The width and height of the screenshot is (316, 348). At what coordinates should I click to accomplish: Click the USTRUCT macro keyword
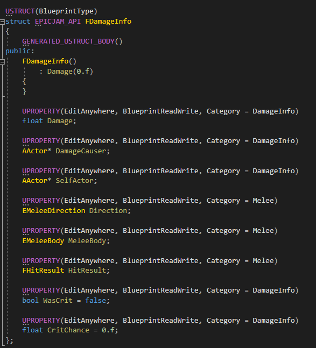20,11
